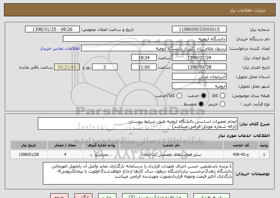This screenshot has width=280, height=198.
Task: Click the quantity cell showing 4
Action: point(65,154)
